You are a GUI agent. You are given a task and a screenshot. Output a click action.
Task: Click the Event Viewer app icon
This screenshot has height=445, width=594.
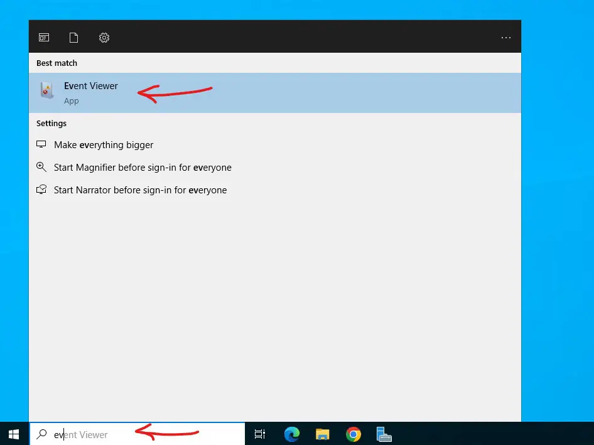[47, 92]
